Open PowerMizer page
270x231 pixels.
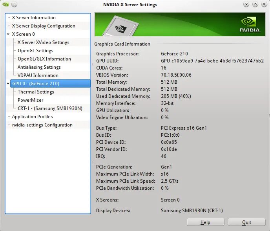tap(30, 100)
